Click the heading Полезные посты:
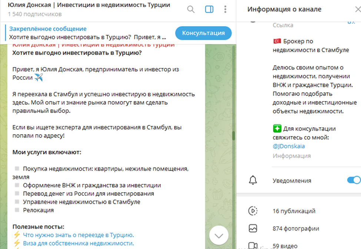361x249 pixels. pyautogui.click(x=38, y=227)
